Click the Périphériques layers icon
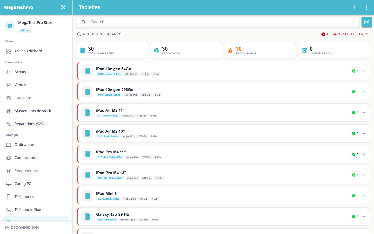Viewport: 374px width, 234px height. coord(9,171)
